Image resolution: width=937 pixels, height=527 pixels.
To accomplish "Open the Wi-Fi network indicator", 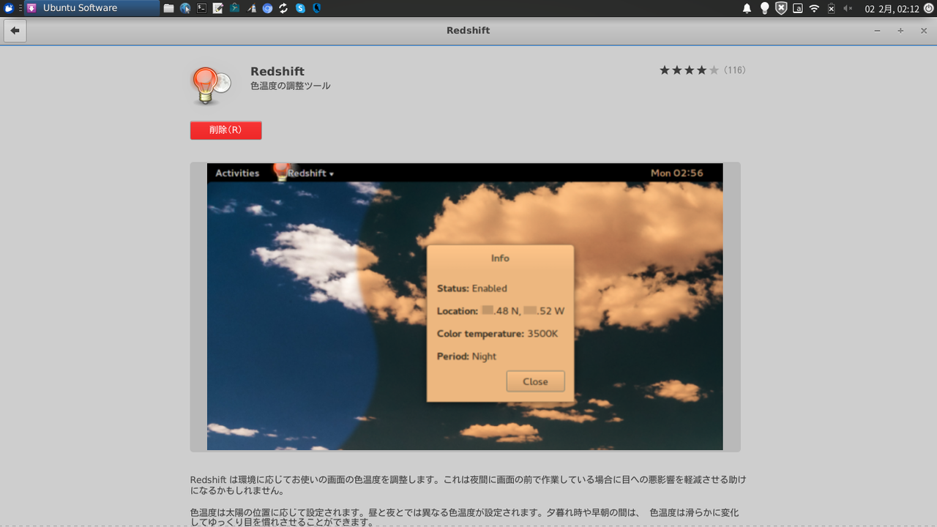I will 814,9.
